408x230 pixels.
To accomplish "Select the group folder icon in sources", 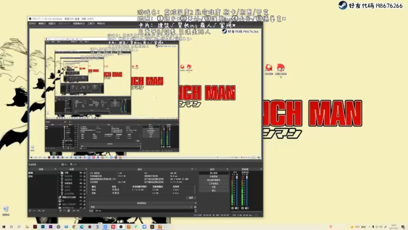I will 62,173.
